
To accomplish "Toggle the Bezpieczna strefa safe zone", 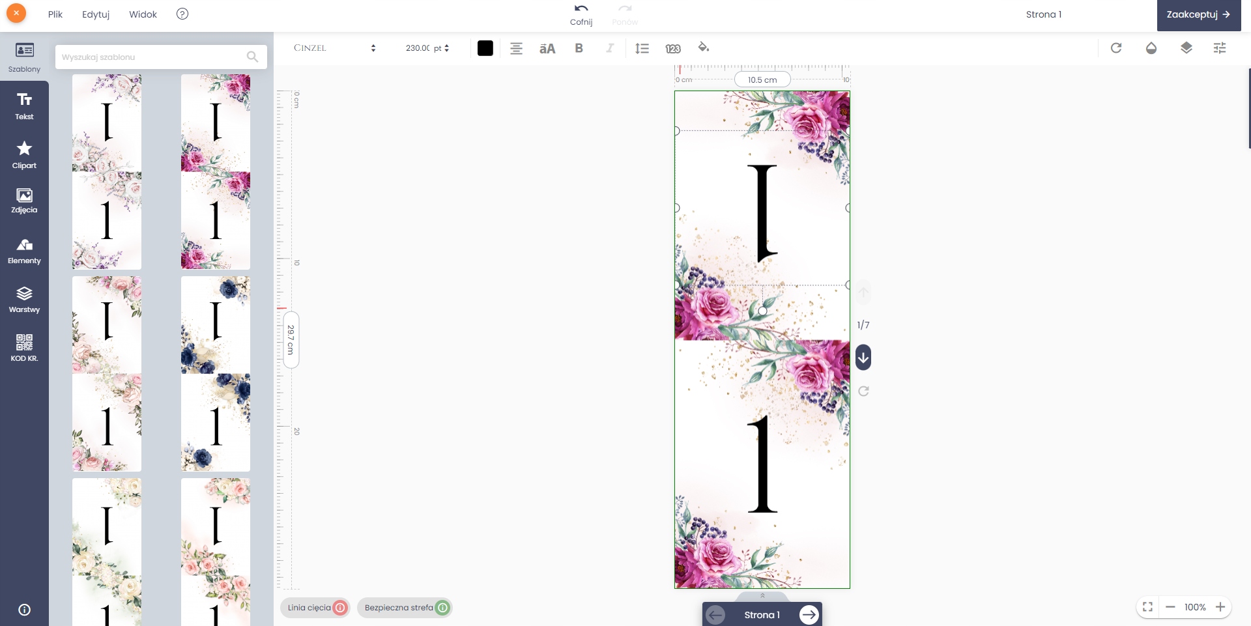I will click(x=405, y=608).
